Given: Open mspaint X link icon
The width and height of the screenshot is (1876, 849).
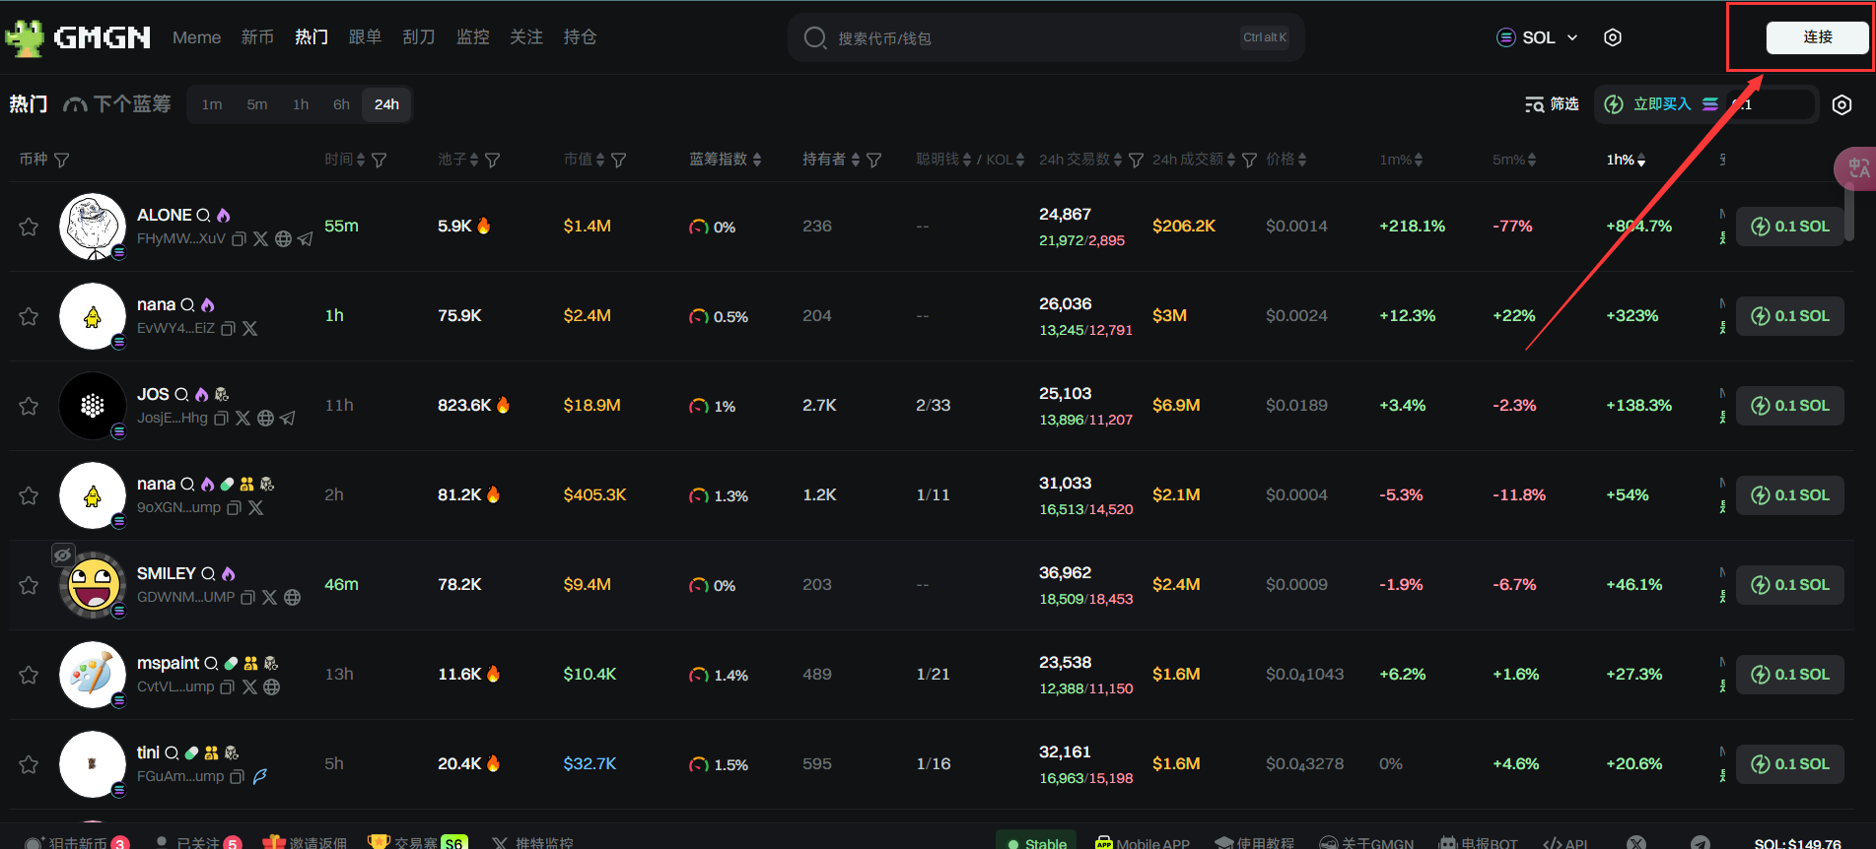Looking at the screenshot, I should [249, 687].
